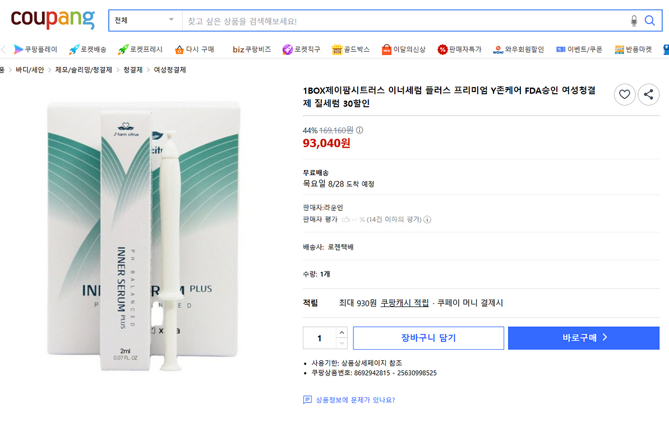The height and width of the screenshot is (421, 669).
Task: Open 로켓프레시 from the navigation bar
Action: click(x=140, y=49)
